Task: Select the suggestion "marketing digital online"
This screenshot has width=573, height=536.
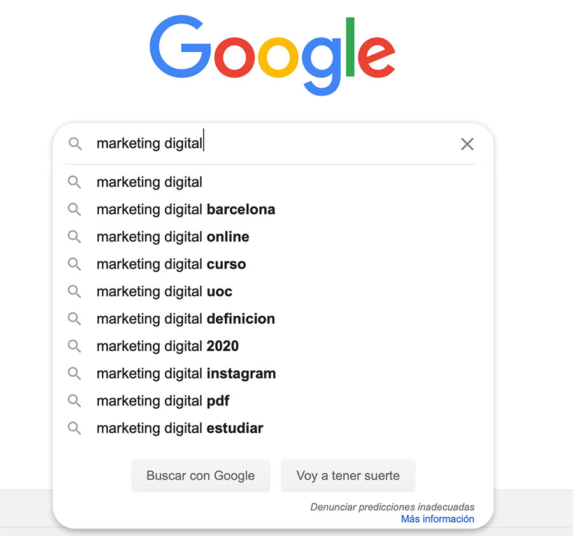Action: (173, 236)
